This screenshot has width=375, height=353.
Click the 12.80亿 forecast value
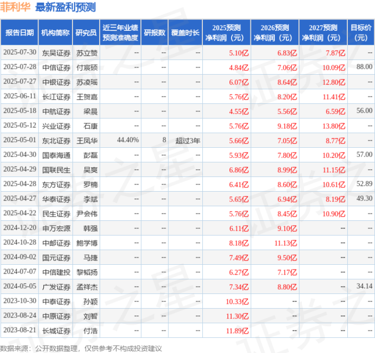click(334, 82)
